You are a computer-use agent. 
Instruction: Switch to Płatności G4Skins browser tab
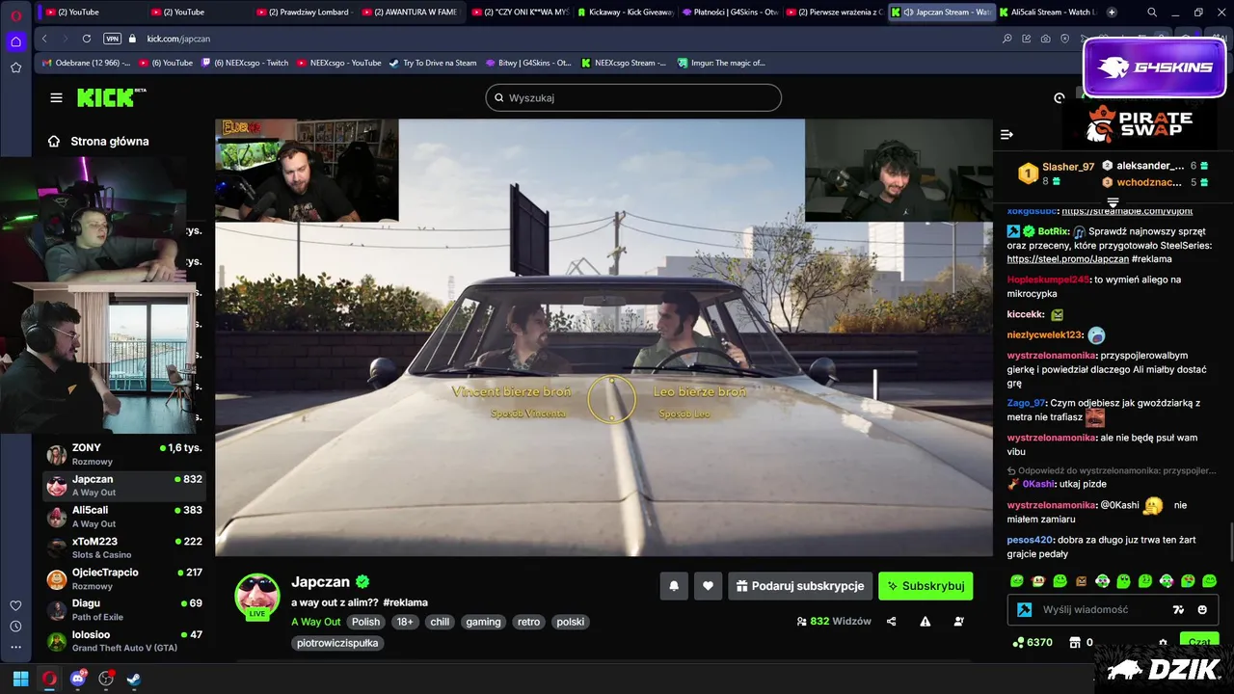730,12
